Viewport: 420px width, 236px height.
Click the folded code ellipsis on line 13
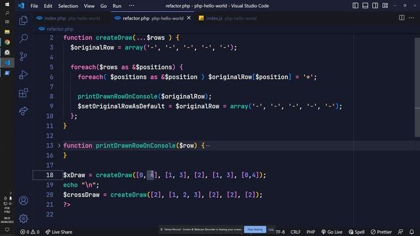(x=208, y=146)
